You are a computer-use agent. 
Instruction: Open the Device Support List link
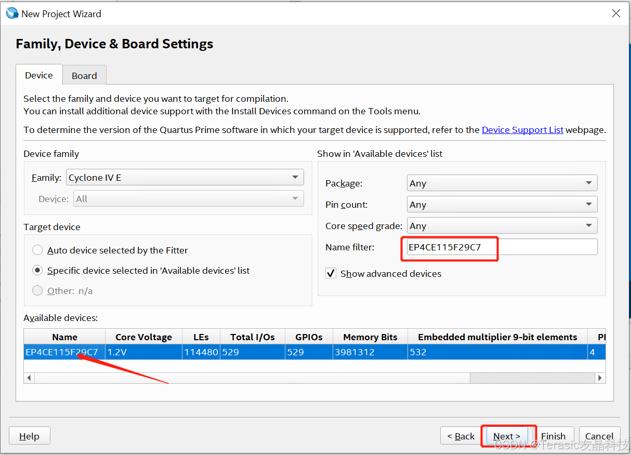coord(522,130)
